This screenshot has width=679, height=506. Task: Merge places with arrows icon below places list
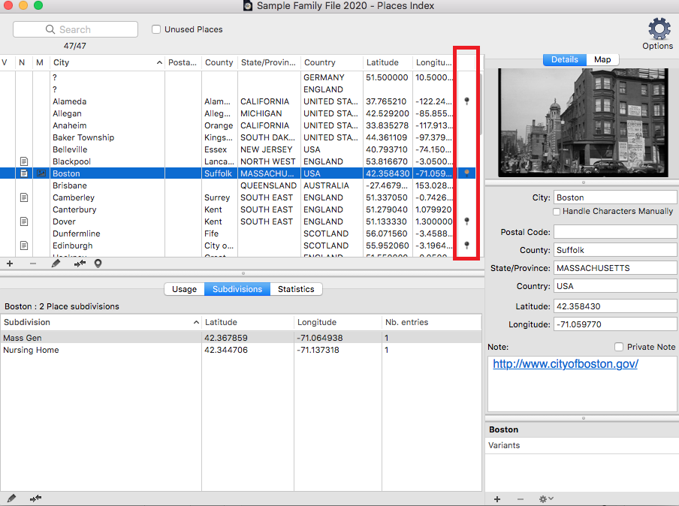80,264
